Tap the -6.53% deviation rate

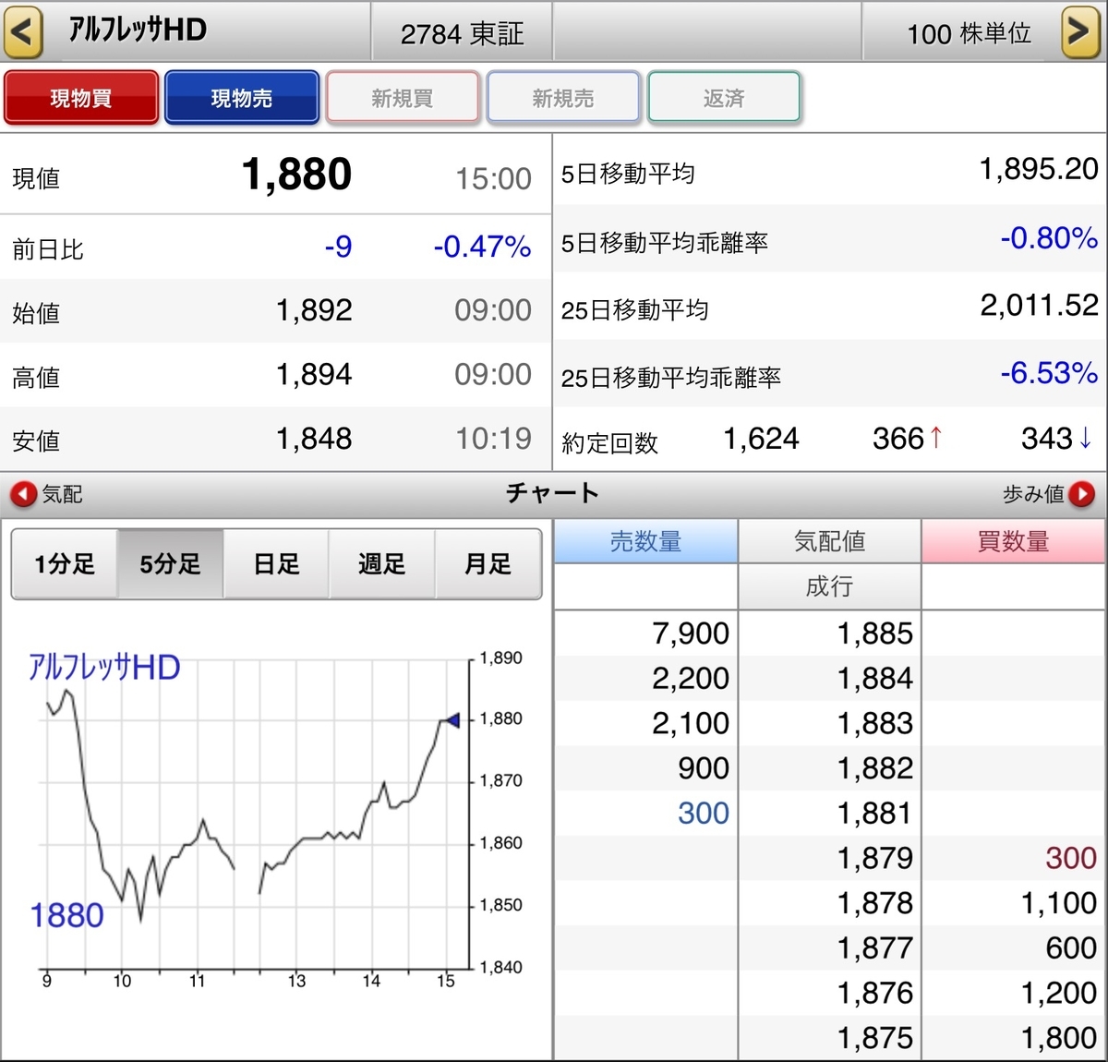click(1049, 373)
